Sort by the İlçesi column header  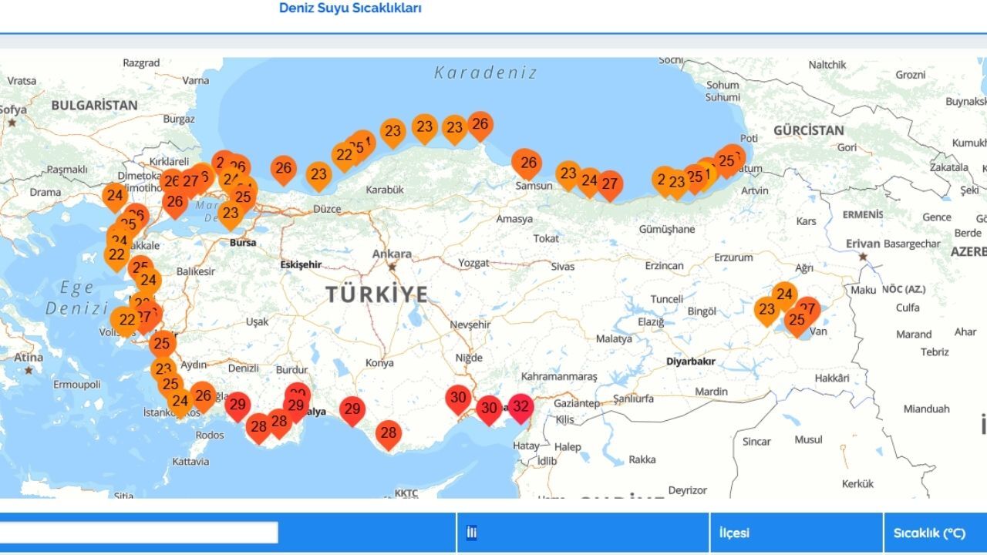click(734, 533)
